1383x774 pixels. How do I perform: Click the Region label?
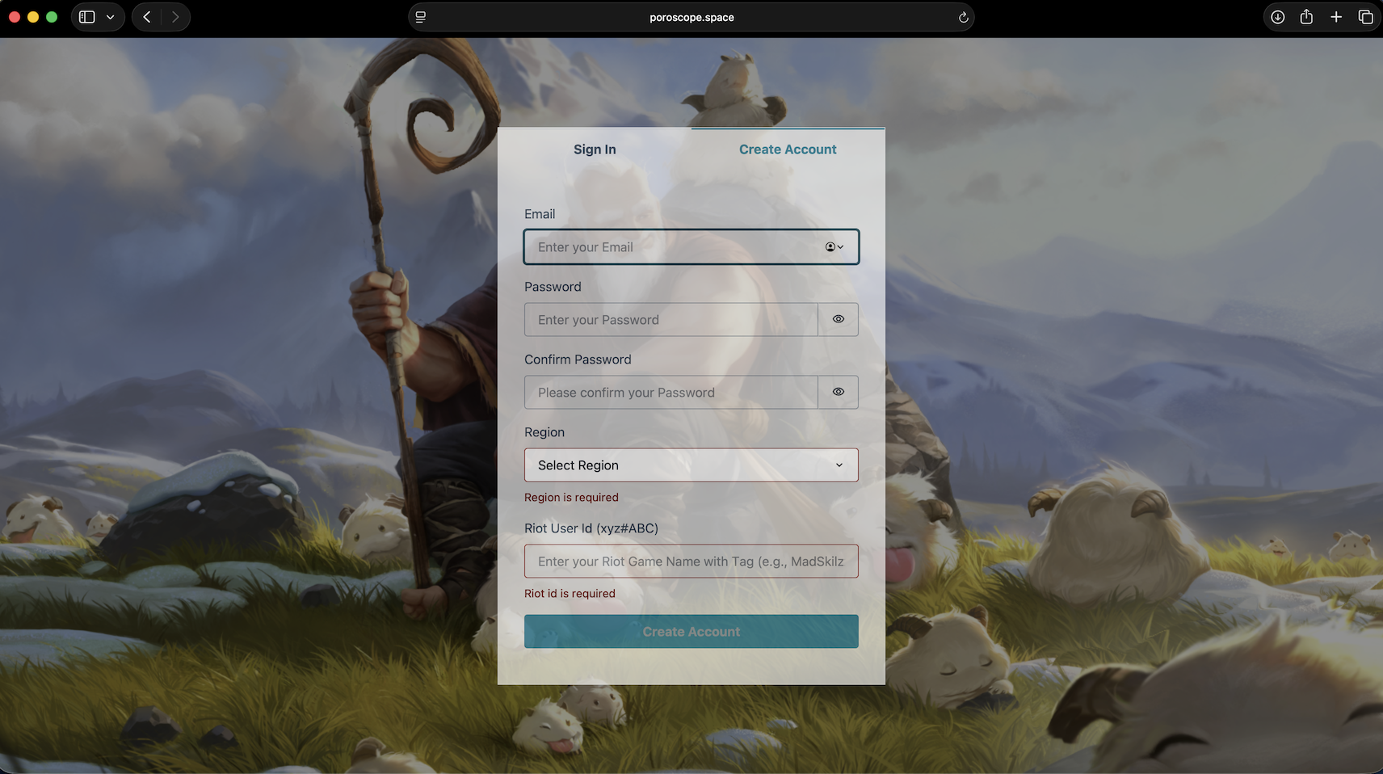544,432
